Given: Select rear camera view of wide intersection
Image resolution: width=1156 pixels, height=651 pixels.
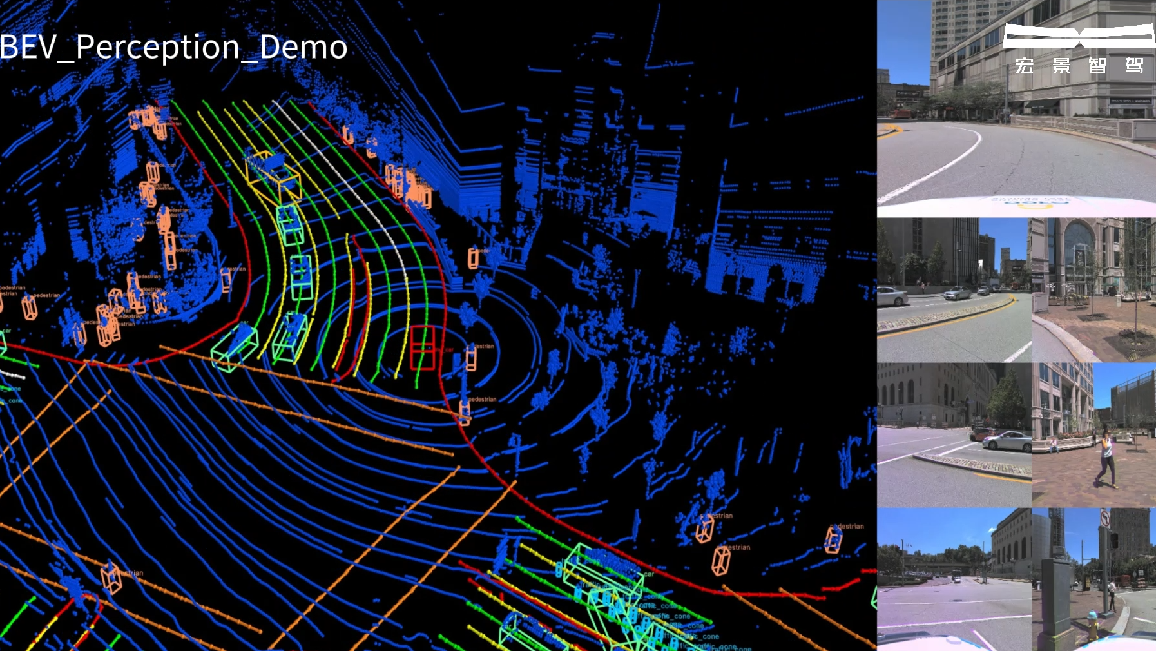Looking at the screenshot, I should point(954,579).
